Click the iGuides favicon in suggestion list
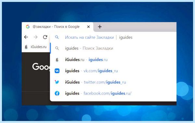Screen dimensions: 195x123 tap(57, 60)
